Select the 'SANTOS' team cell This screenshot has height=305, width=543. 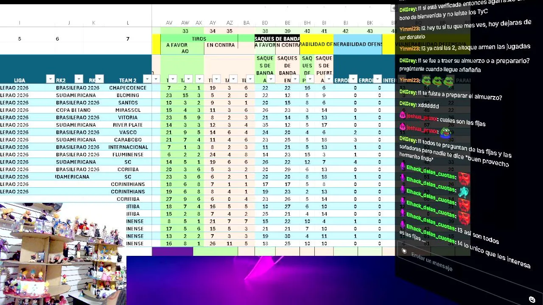point(128,103)
